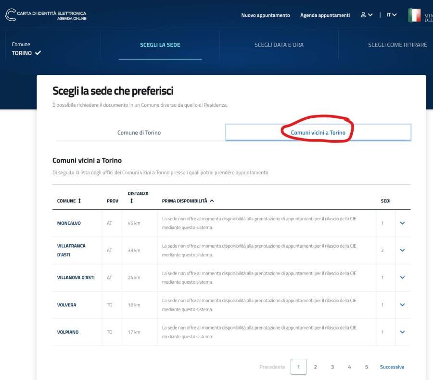
Task: Switch to Comune di Torino tab
Action: click(x=139, y=132)
